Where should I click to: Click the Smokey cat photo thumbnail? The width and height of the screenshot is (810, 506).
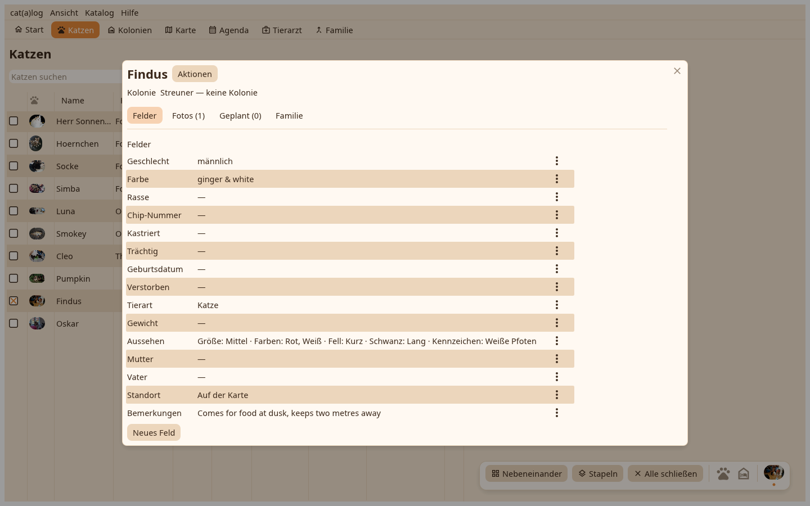[x=37, y=233]
